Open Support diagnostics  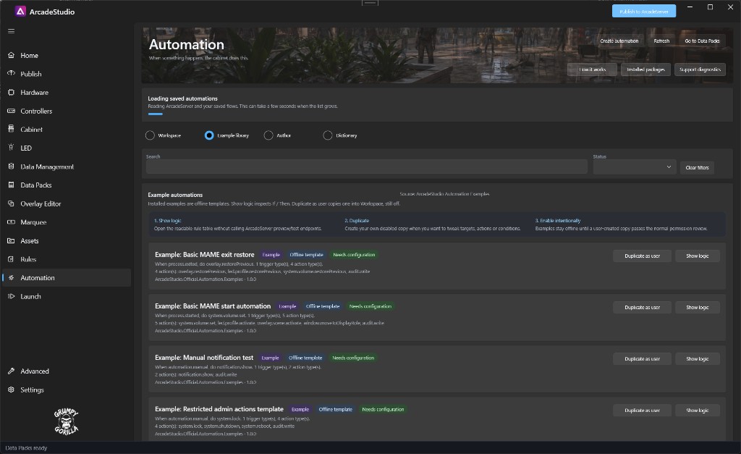click(700, 70)
